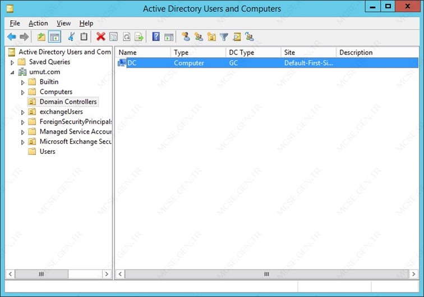Image resolution: width=424 pixels, height=297 pixels.
Task: Click the Cut scissors icon
Action: (71, 36)
